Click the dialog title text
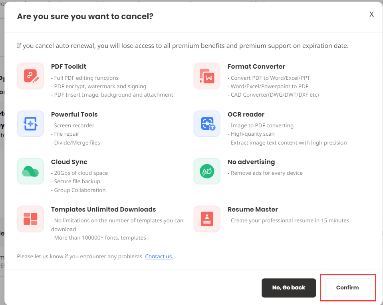 pyautogui.click(x=85, y=16)
